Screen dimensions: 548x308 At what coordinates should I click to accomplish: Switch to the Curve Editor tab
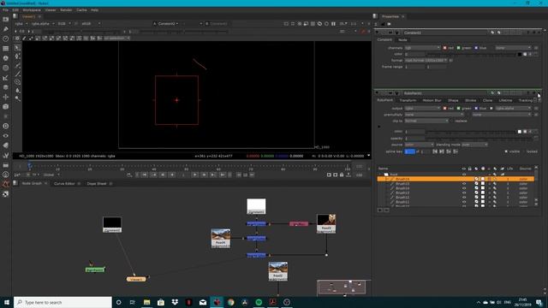tap(64, 184)
